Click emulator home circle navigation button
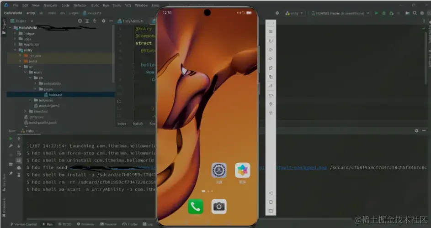This screenshot has width=431, height=228. (271, 202)
